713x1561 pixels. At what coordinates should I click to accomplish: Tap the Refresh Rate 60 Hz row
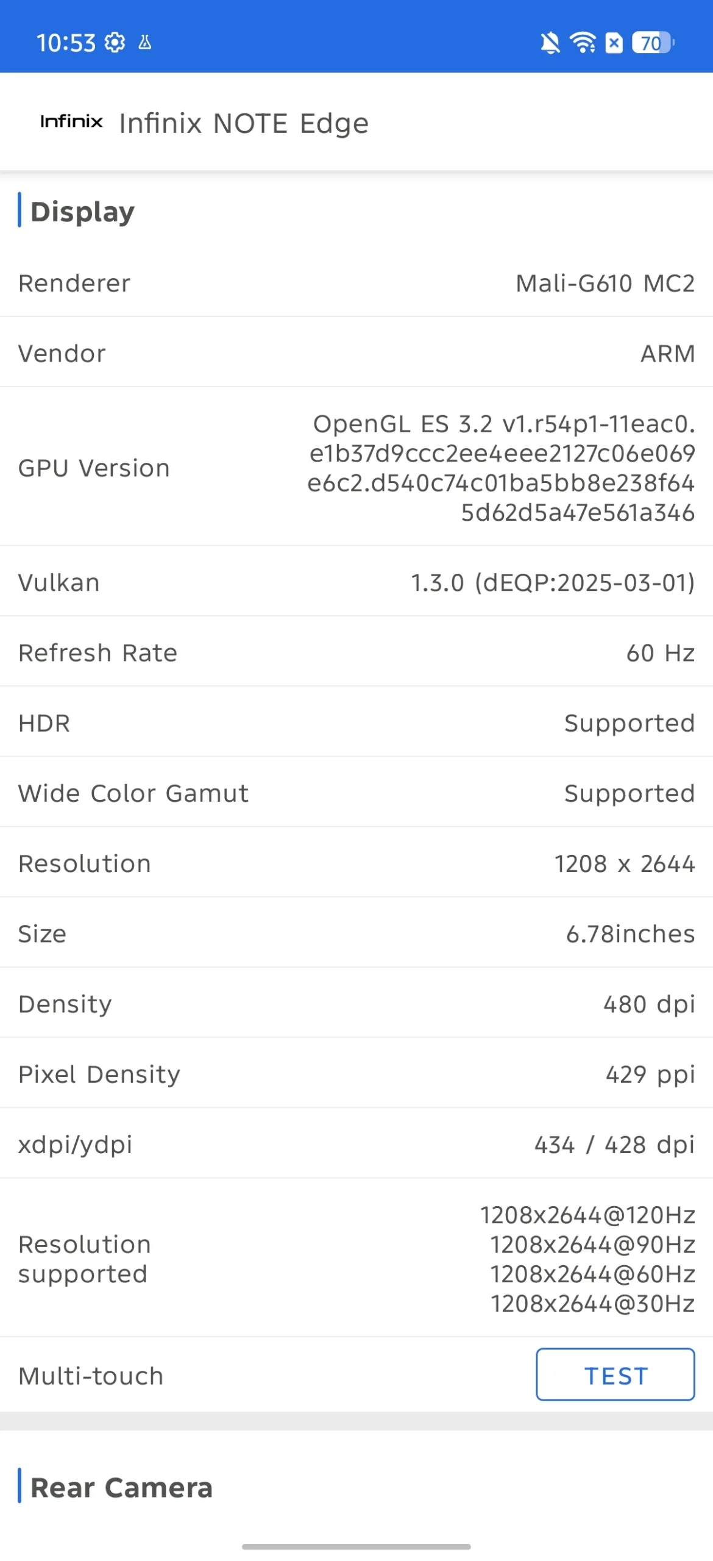357,653
